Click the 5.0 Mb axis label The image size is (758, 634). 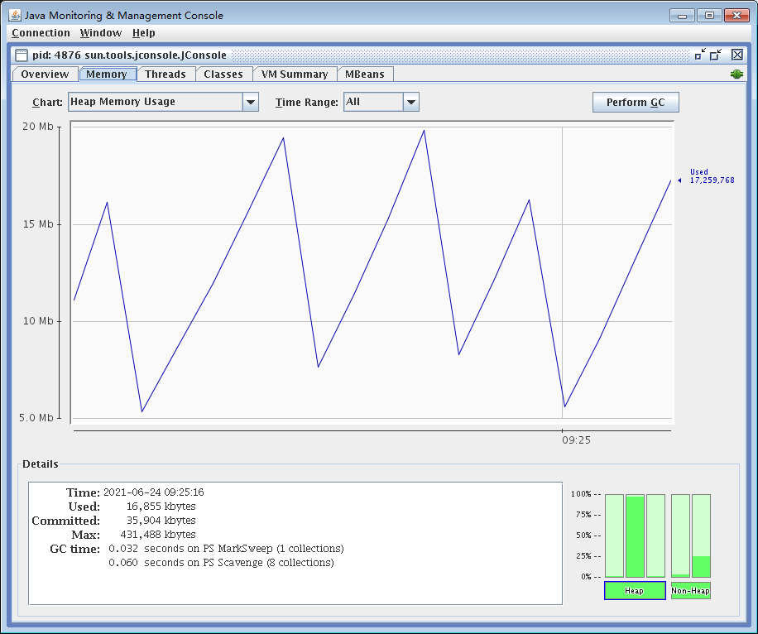tap(36, 418)
